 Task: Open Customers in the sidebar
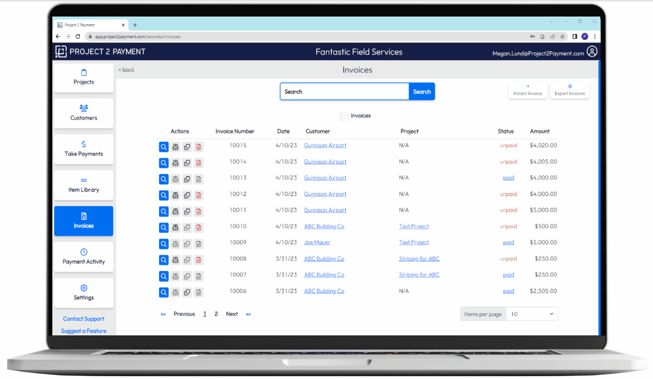(x=84, y=113)
